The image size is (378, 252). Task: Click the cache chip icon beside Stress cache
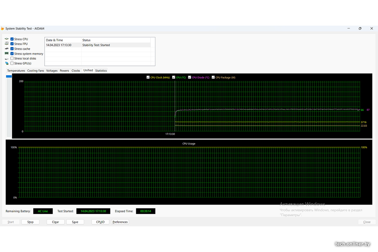coord(7,49)
